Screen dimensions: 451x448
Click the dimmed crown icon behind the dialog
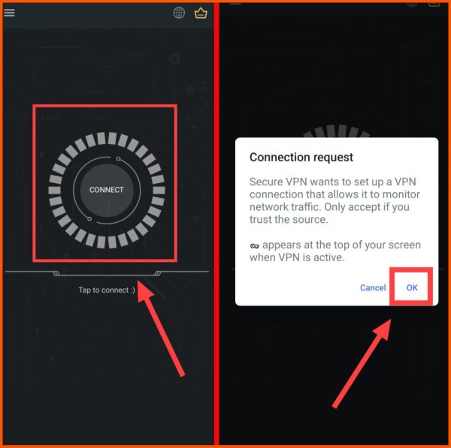(434, 4)
